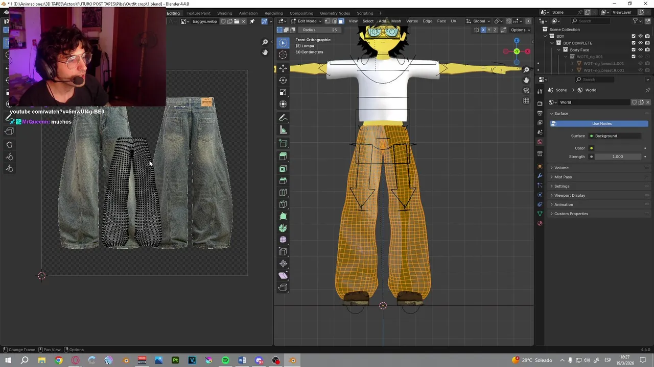The width and height of the screenshot is (654, 367).
Task: Hide the Body Face collection in viewport
Action: click(x=640, y=50)
